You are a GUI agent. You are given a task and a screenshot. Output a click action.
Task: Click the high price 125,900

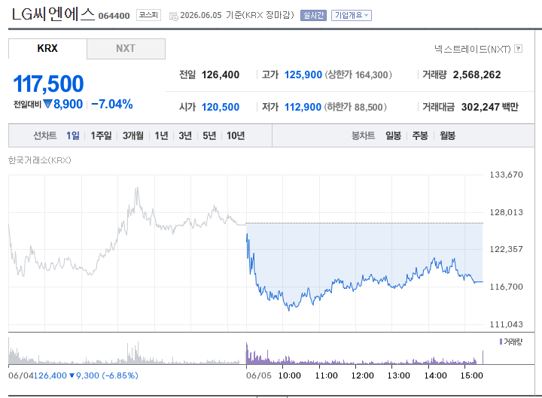click(303, 74)
